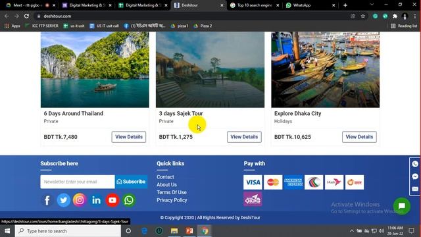421x237 pixels.
Task: Open Microsoft Edge from the taskbar
Action: 144,231
